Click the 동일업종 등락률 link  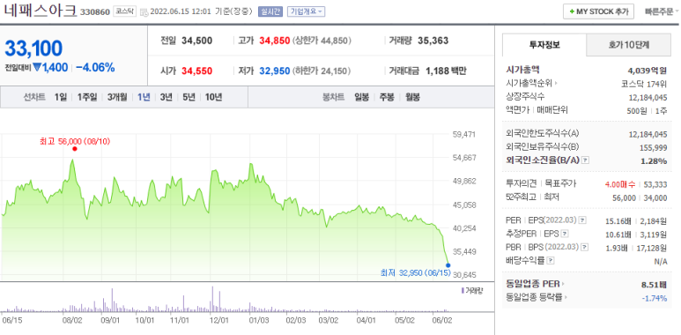[534, 298]
